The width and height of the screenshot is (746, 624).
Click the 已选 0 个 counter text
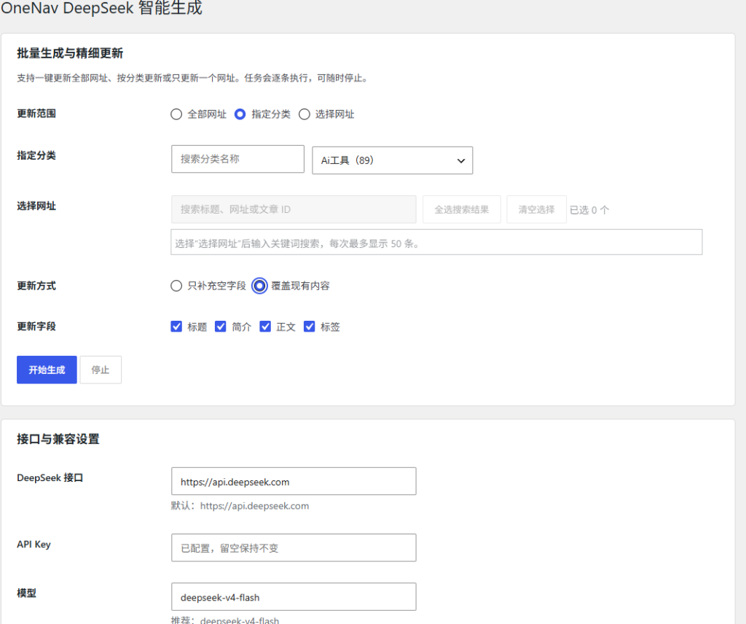[589, 210]
